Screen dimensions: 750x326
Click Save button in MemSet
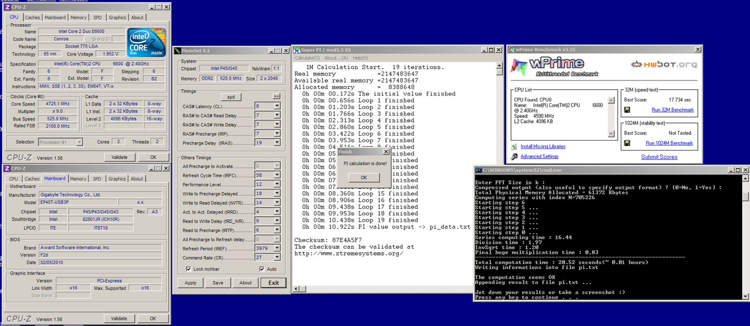[x=218, y=283]
